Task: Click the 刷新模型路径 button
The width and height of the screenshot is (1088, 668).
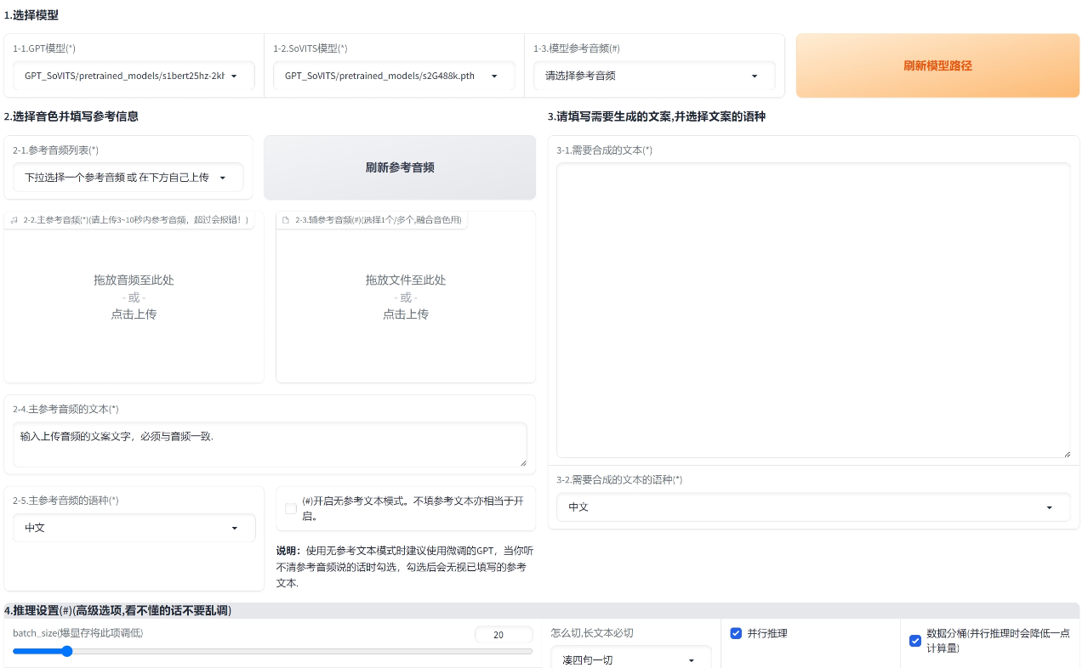Action: [x=937, y=65]
